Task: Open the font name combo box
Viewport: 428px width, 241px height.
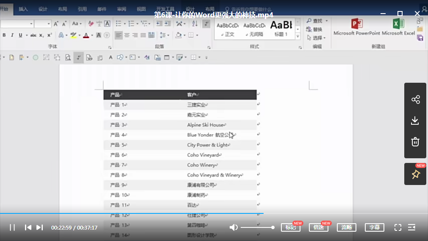Action: pos(17,24)
